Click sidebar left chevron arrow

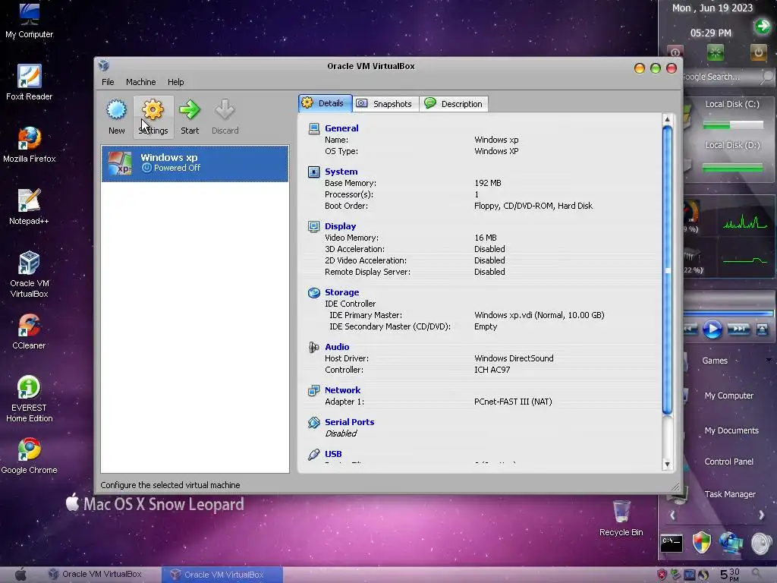pos(672,515)
